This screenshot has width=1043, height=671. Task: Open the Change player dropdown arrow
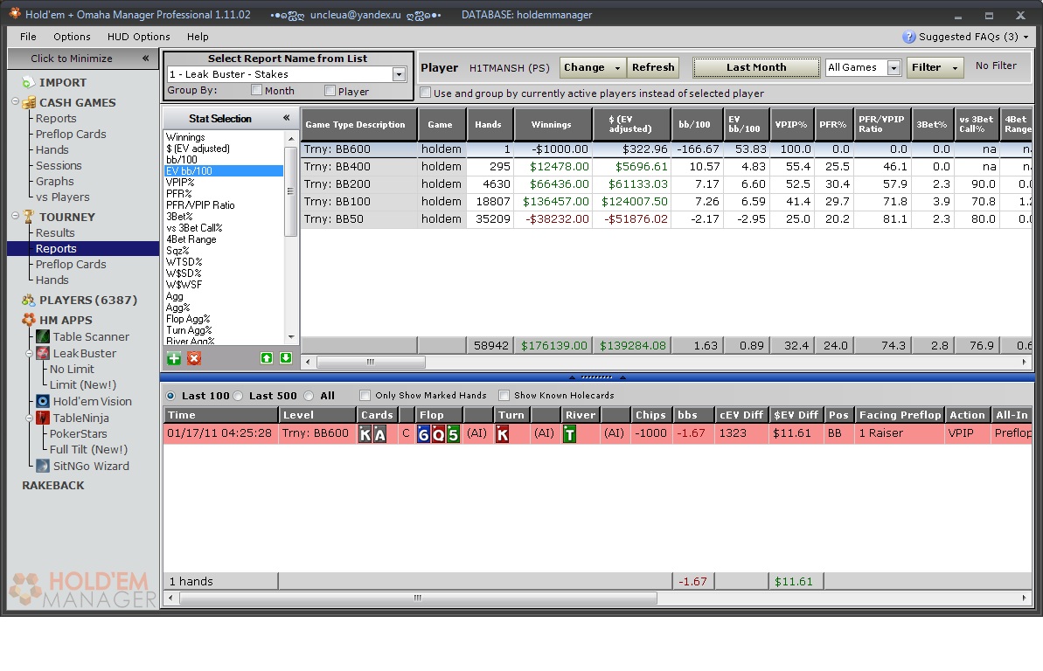617,68
